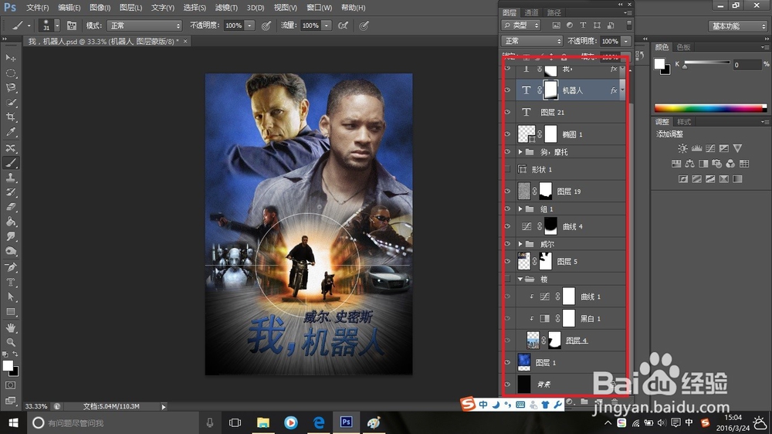
Task: Switch to the 样式 tab
Action: [x=684, y=122]
